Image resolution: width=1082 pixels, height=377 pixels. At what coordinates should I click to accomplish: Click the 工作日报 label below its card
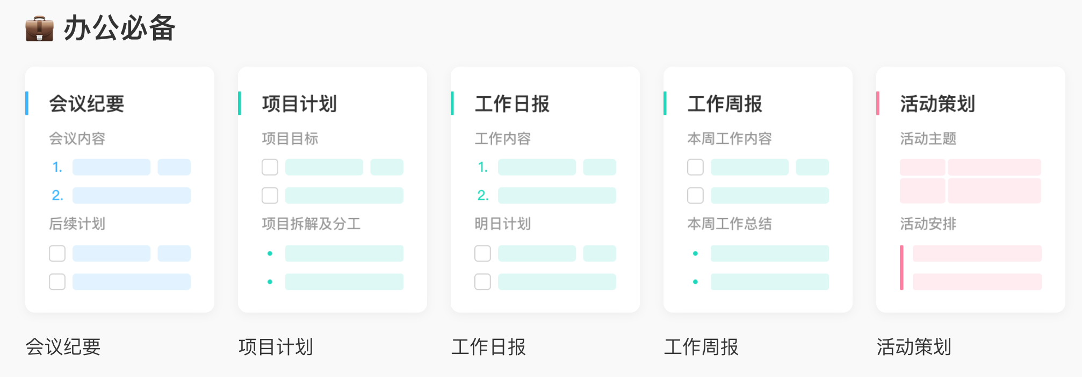pyautogui.click(x=489, y=347)
